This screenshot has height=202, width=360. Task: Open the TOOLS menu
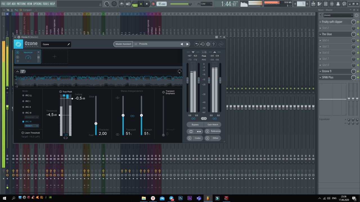point(46,4)
